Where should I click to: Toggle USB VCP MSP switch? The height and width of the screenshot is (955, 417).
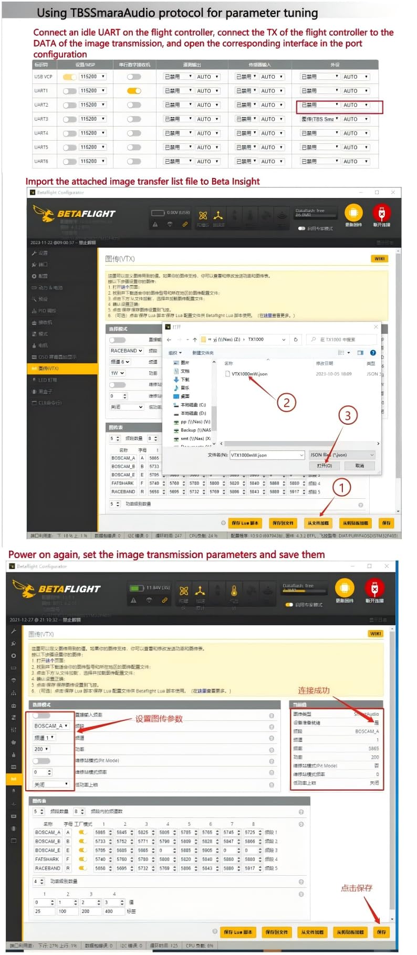70,77
